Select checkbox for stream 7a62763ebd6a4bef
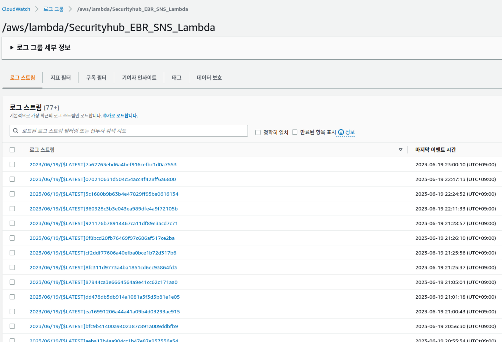The height and width of the screenshot is (342, 502). (x=12, y=165)
